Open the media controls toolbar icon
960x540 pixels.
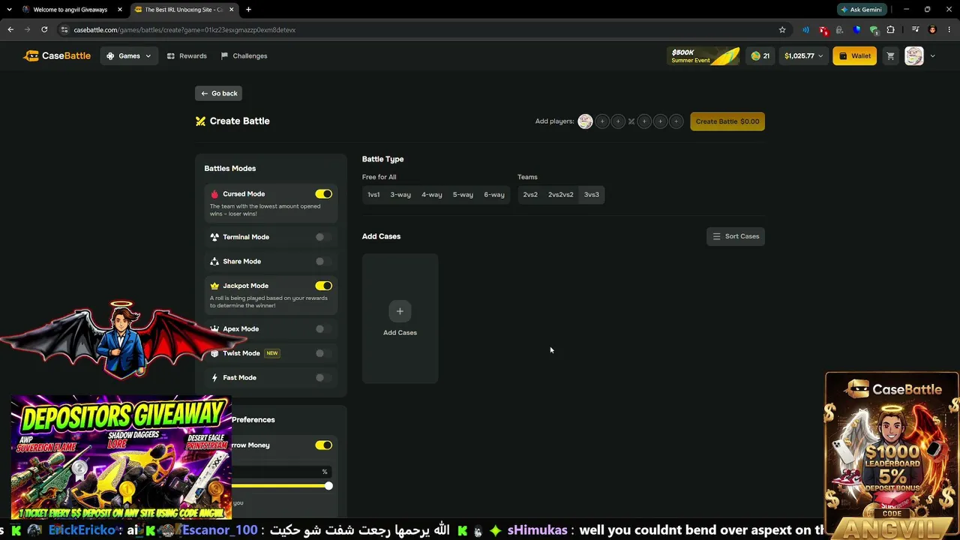915,30
